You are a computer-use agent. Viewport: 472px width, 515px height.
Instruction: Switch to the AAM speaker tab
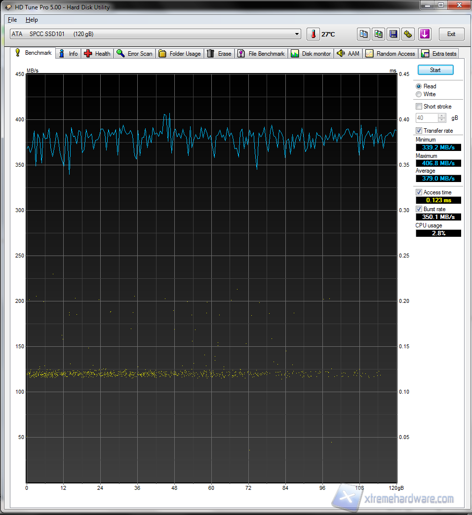(x=348, y=54)
